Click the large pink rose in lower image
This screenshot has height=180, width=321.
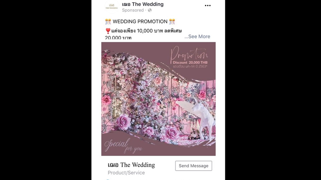124,122
